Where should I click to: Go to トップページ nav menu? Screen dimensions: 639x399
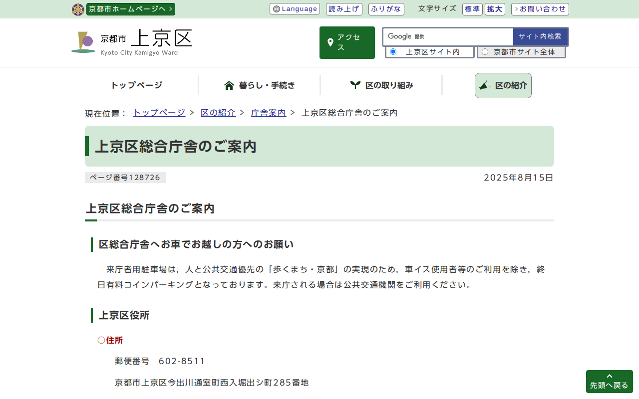pyautogui.click(x=137, y=85)
